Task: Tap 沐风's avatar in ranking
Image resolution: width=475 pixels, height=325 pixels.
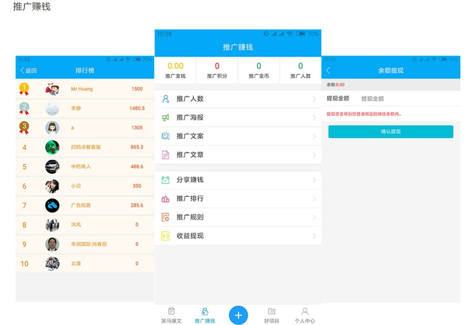Action: [52, 225]
